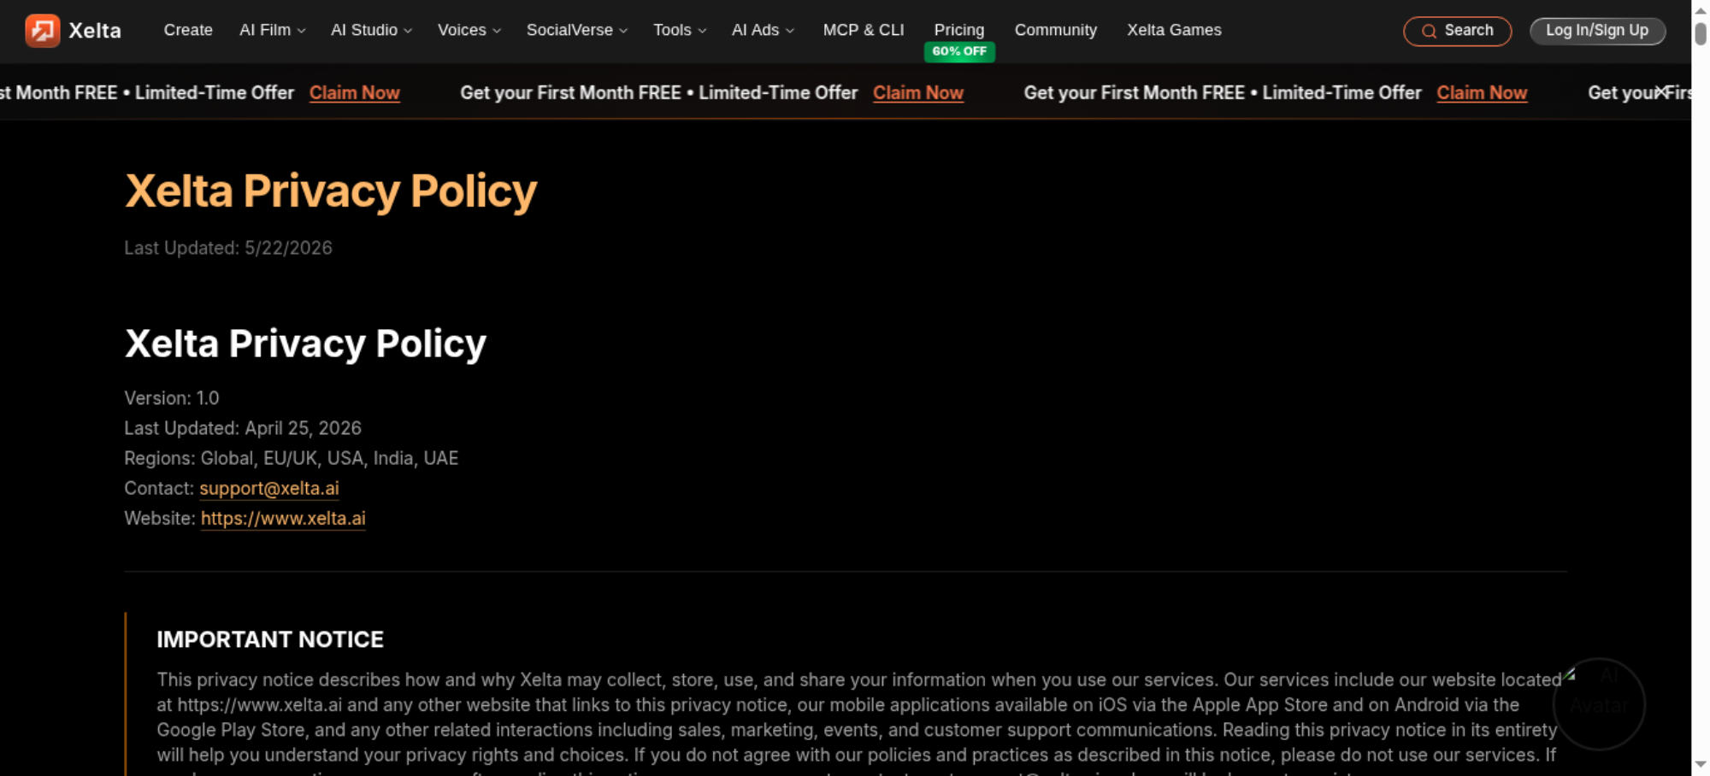Viewport: 1710px width, 776px height.
Task: Open Xelta Games from the navbar
Action: tap(1174, 30)
